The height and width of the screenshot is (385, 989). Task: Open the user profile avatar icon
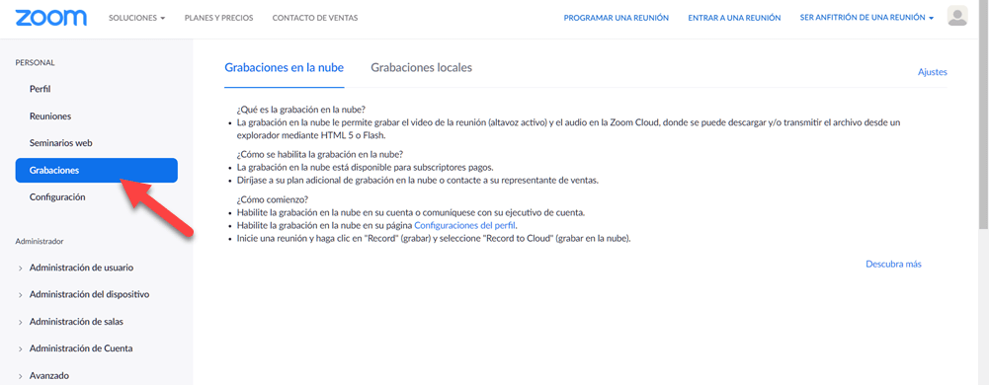click(957, 16)
